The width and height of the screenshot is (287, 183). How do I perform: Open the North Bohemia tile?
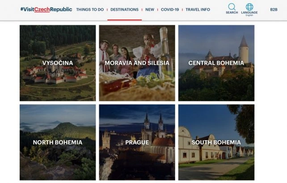click(58, 142)
